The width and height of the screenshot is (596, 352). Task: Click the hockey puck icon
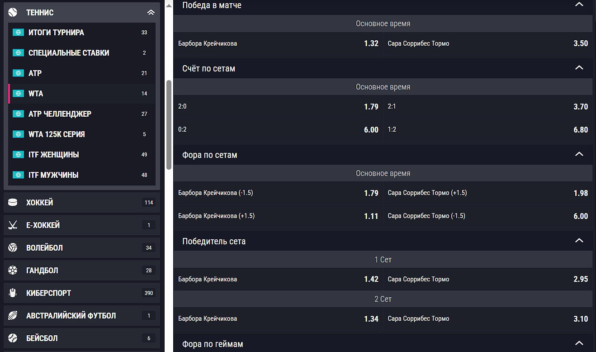(x=13, y=202)
